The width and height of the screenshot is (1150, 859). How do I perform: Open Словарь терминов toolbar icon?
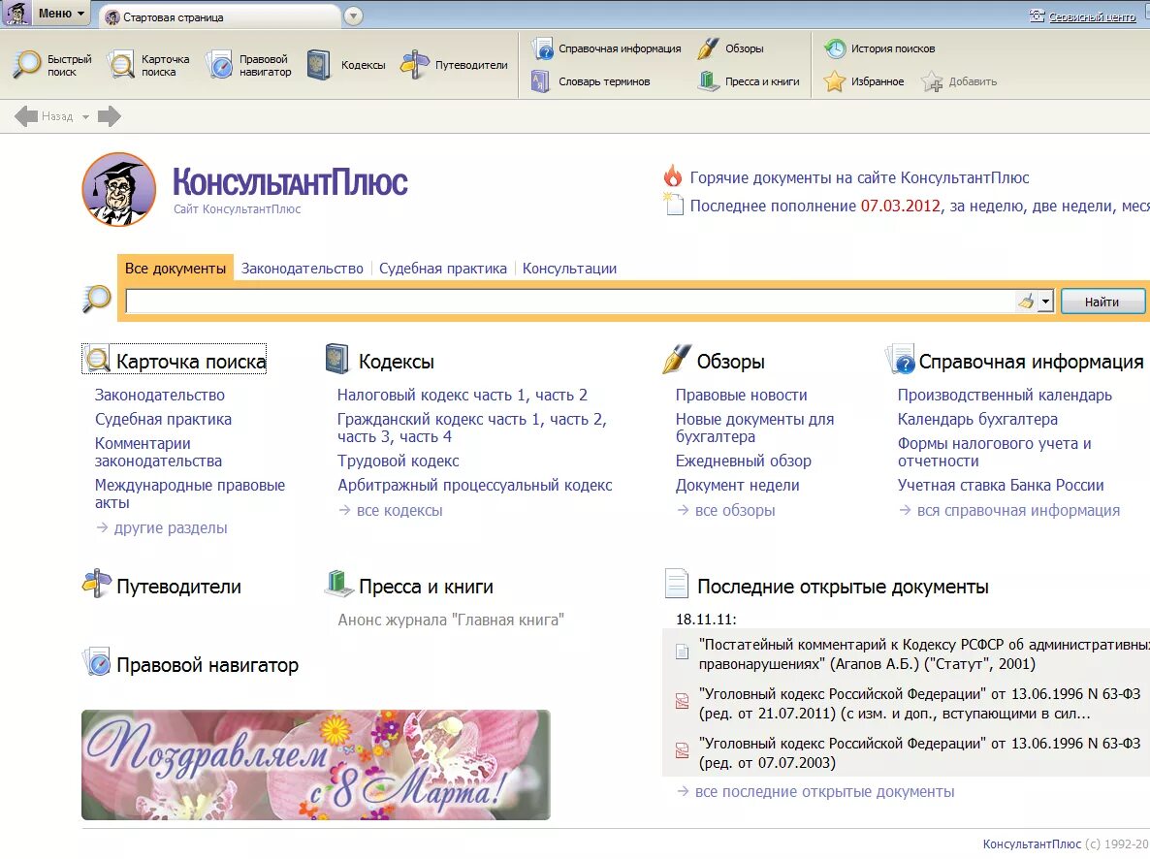540,81
